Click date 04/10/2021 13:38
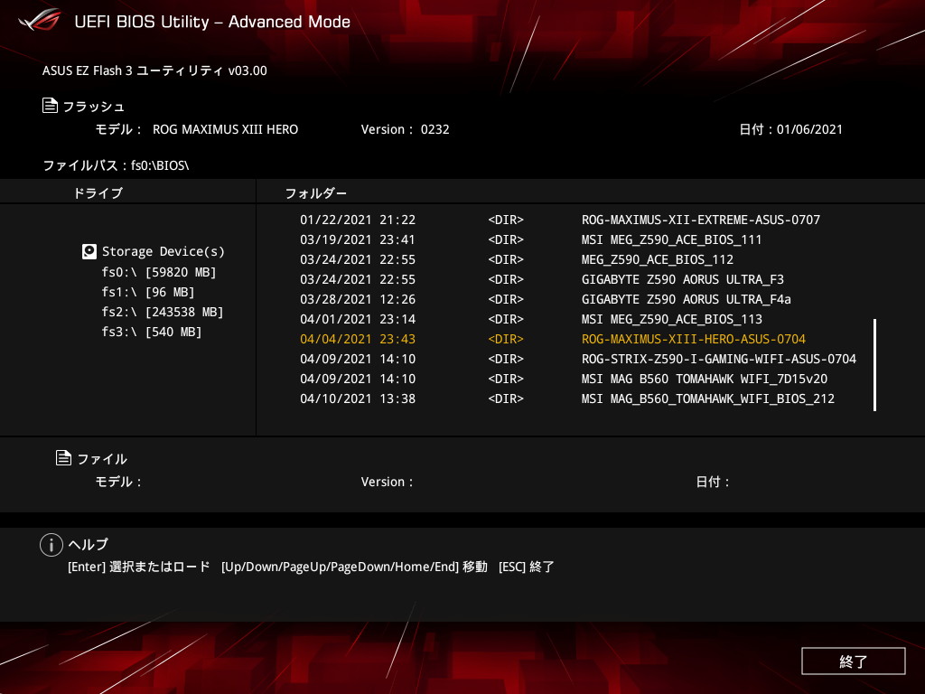This screenshot has height=694, width=925. pyautogui.click(x=358, y=399)
